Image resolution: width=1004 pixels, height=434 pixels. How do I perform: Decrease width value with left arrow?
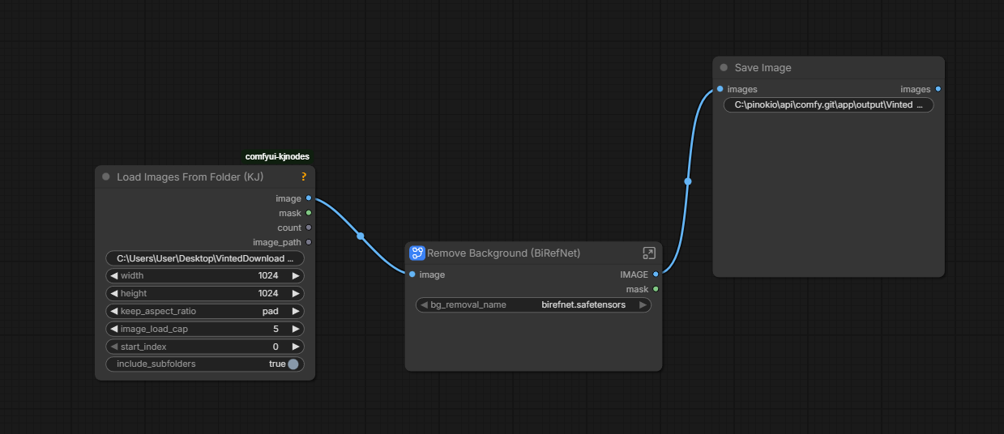pos(113,275)
